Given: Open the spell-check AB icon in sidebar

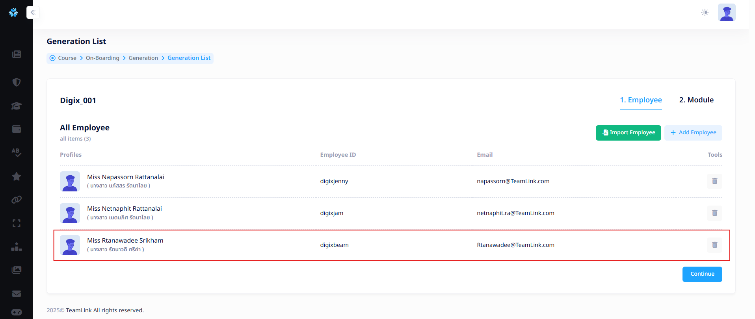Looking at the screenshot, I should pos(17,152).
